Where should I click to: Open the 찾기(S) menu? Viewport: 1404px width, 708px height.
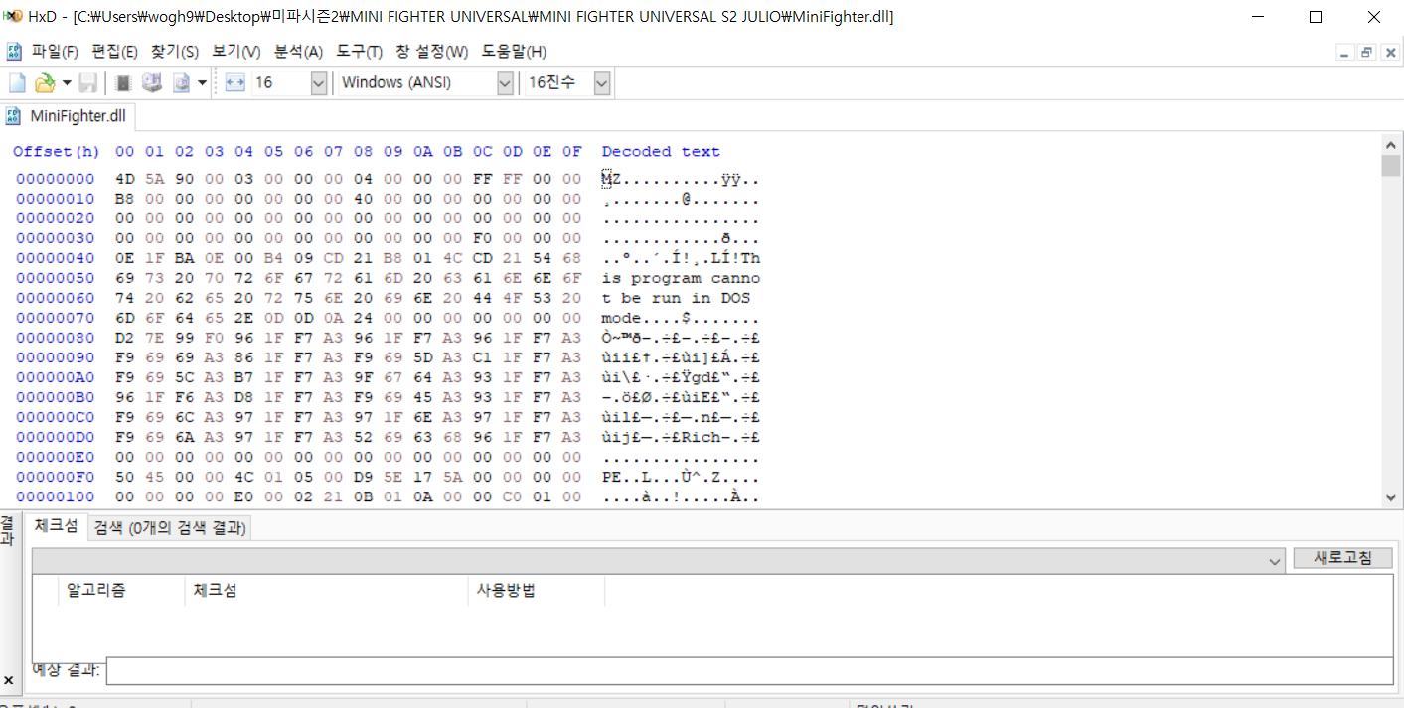pos(175,52)
